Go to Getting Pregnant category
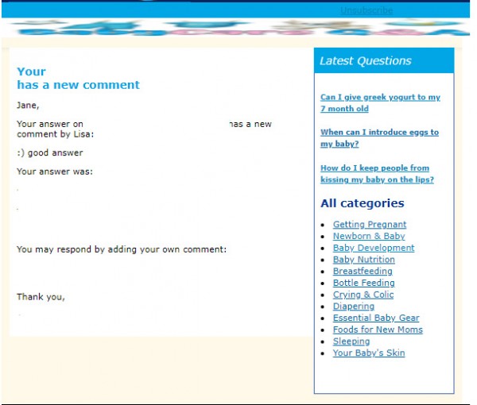The width and height of the screenshot is (477, 405). pyautogui.click(x=370, y=225)
